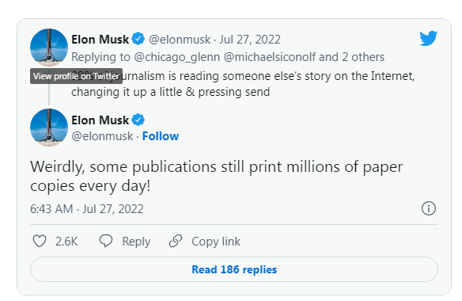
Task: Click the 2.6K likes count
Action: pyautogui.click(x=66, y=242)
